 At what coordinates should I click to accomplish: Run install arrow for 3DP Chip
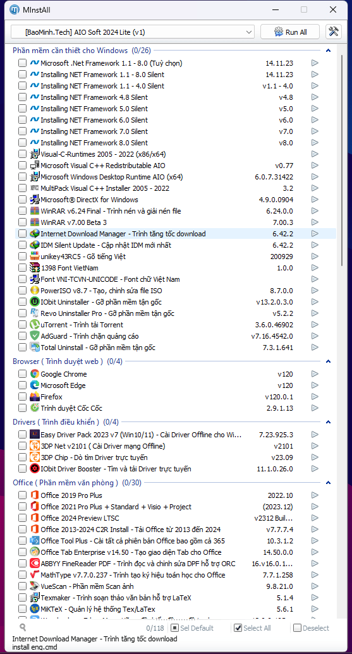point(315,457)
